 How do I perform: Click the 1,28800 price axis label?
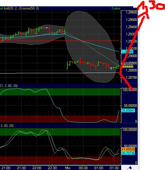coord(131,70)
